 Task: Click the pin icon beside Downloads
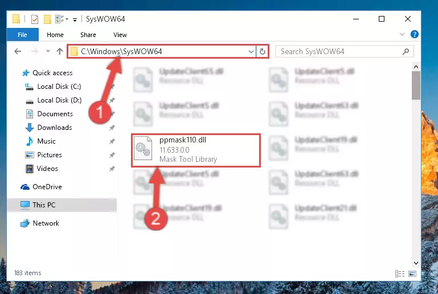tap(112, 128)
